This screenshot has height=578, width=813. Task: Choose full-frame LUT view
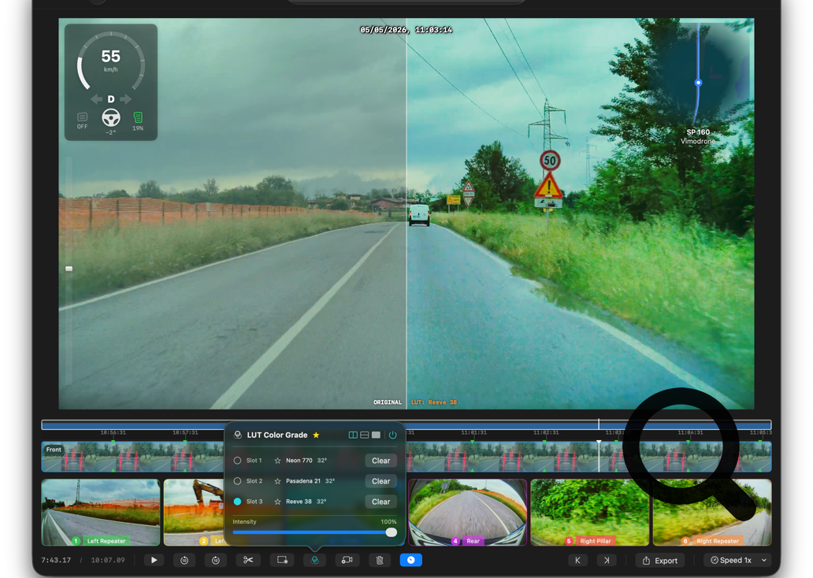(376, 435)
